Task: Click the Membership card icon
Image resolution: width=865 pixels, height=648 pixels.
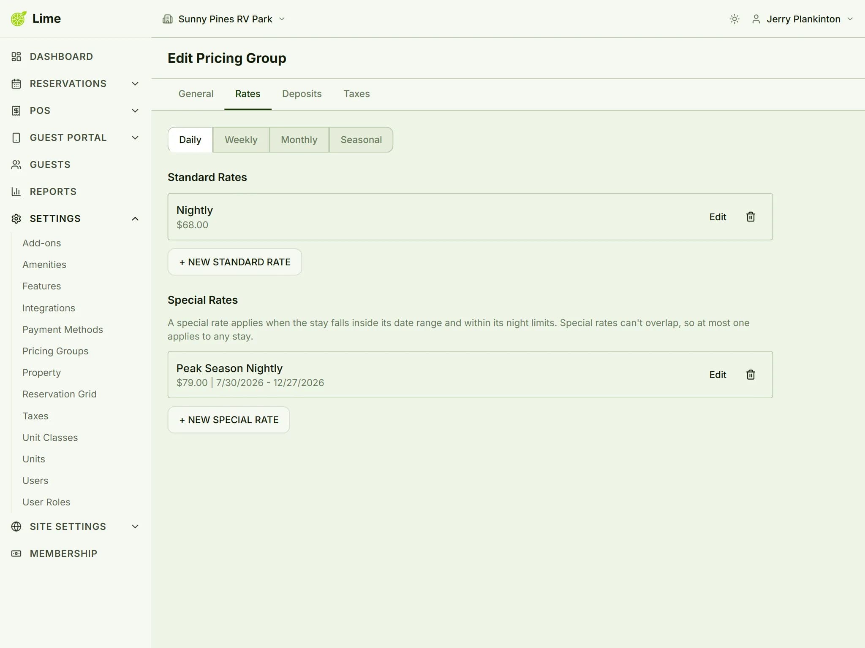Action: [16, 553]
